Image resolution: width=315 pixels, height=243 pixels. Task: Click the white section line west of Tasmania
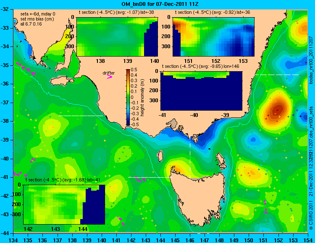click(x=150, y=177)
